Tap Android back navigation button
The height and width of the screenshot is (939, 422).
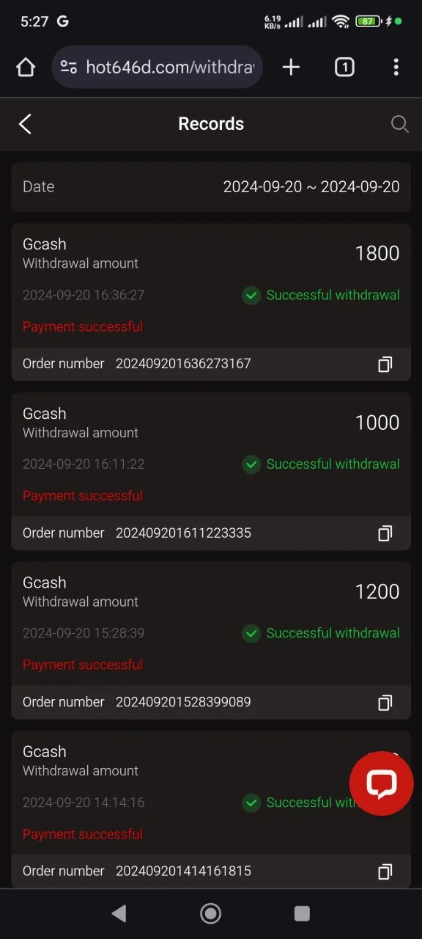(x=119, y=913)
